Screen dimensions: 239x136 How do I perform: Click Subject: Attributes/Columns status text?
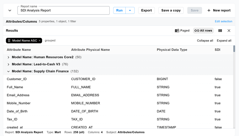125,132
